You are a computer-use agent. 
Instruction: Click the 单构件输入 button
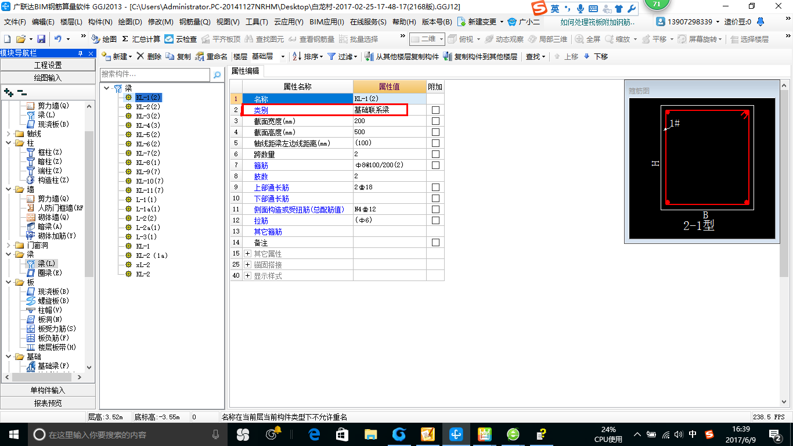pos(48,389)
